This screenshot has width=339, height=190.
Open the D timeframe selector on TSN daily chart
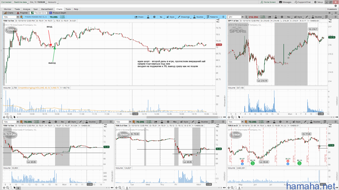point(287,122)
